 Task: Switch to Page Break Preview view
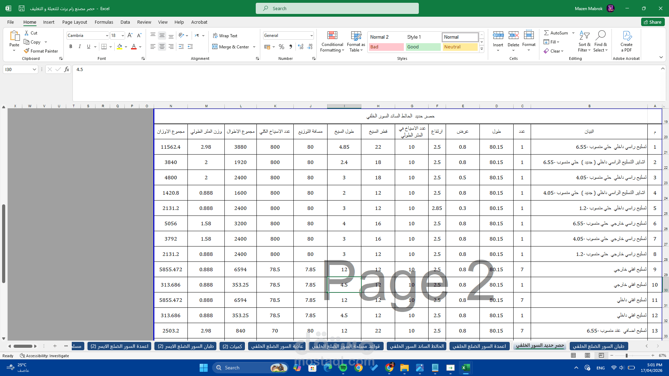coord(601,355)
